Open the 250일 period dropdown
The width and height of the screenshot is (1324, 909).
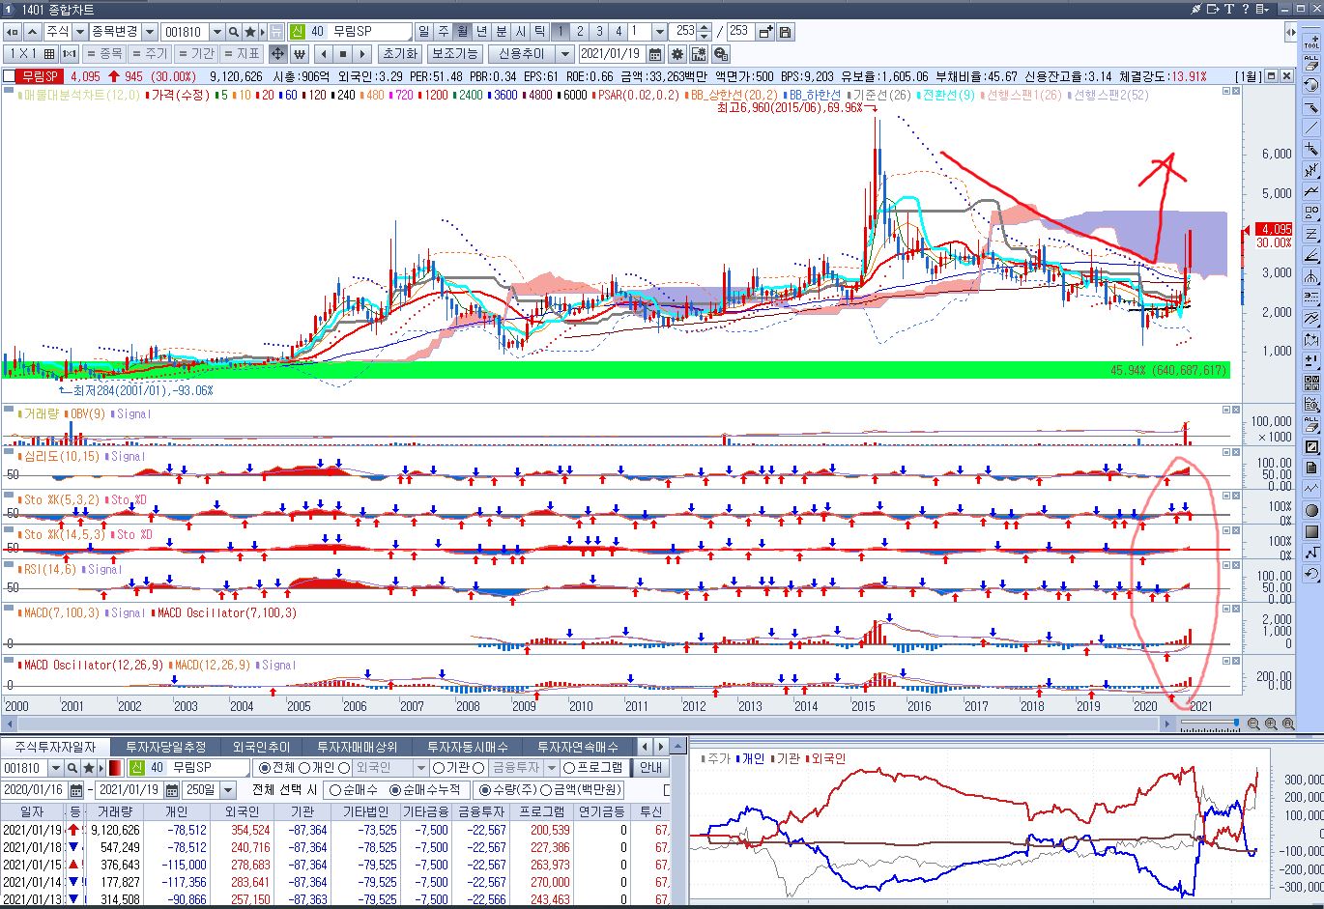227,790
